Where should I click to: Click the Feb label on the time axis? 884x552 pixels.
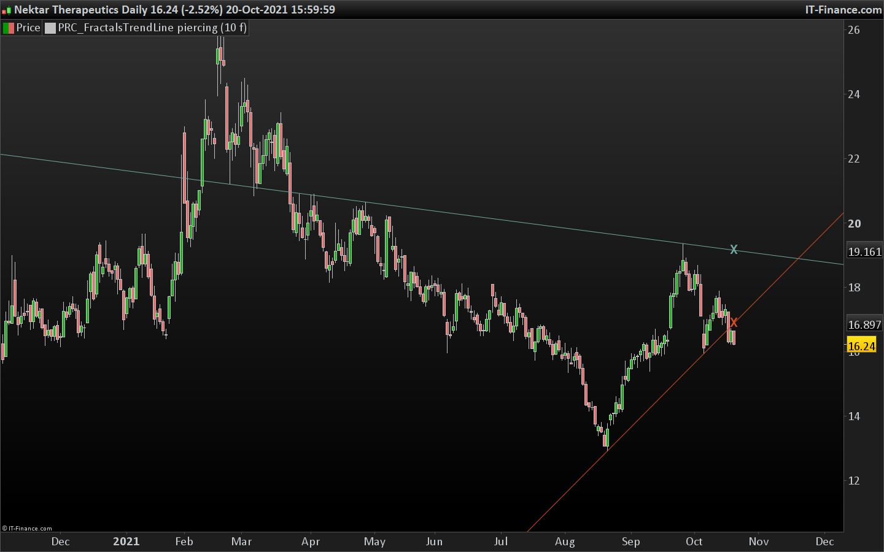pos(184,542)
